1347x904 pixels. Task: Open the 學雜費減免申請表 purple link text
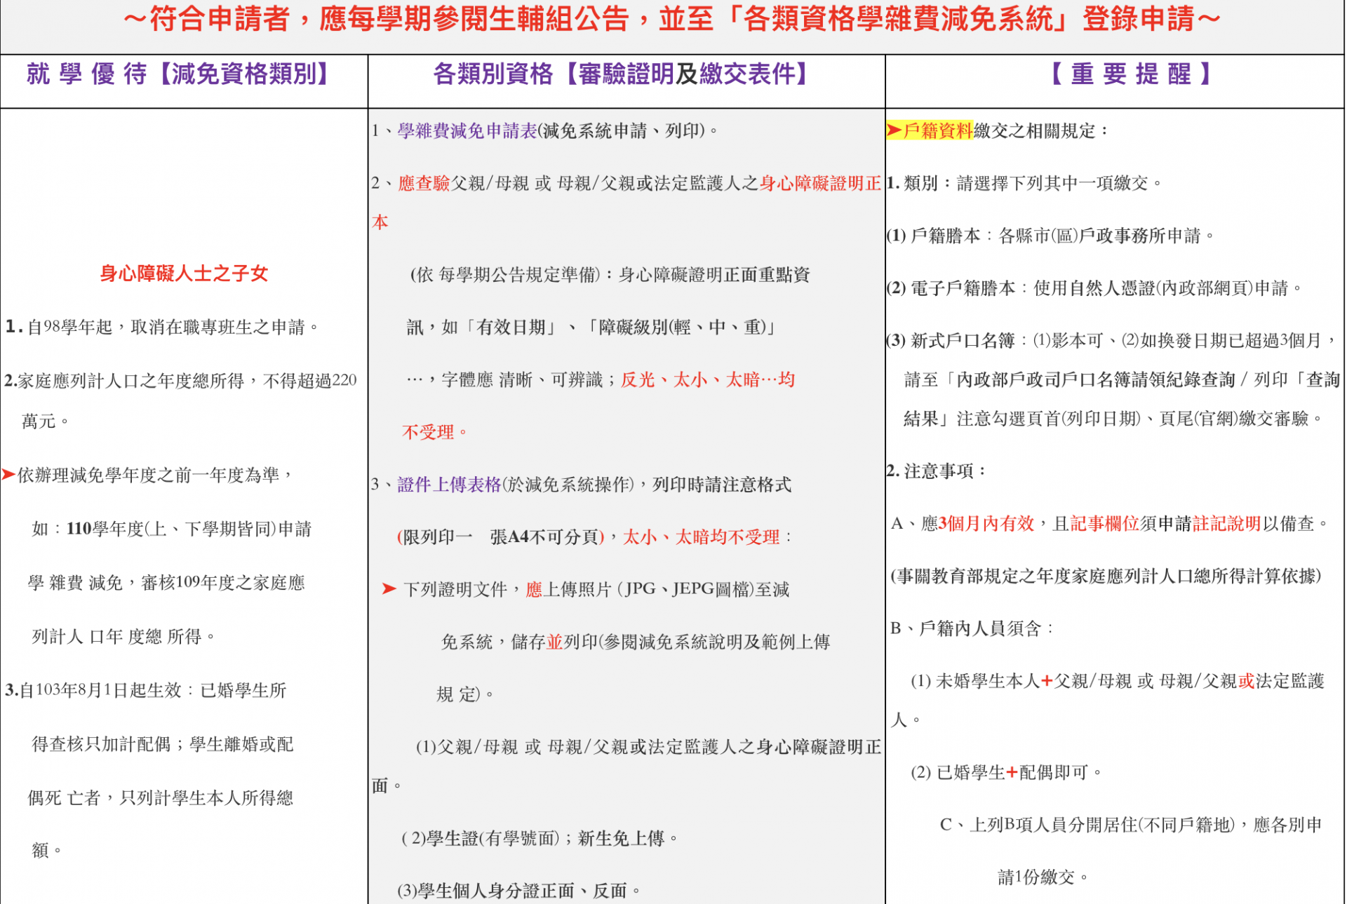(467, 130)
